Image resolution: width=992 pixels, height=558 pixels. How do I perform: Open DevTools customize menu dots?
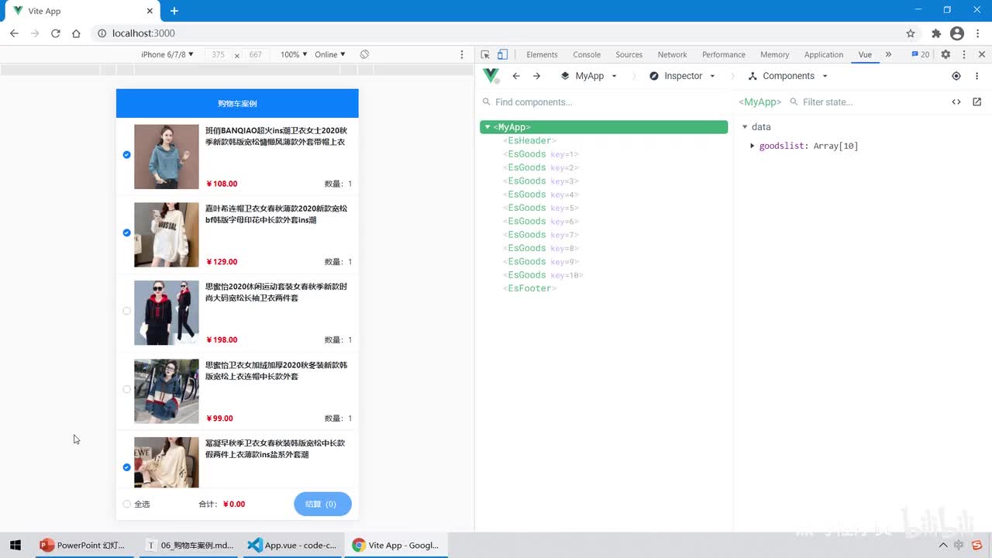(x=964, y=55)
